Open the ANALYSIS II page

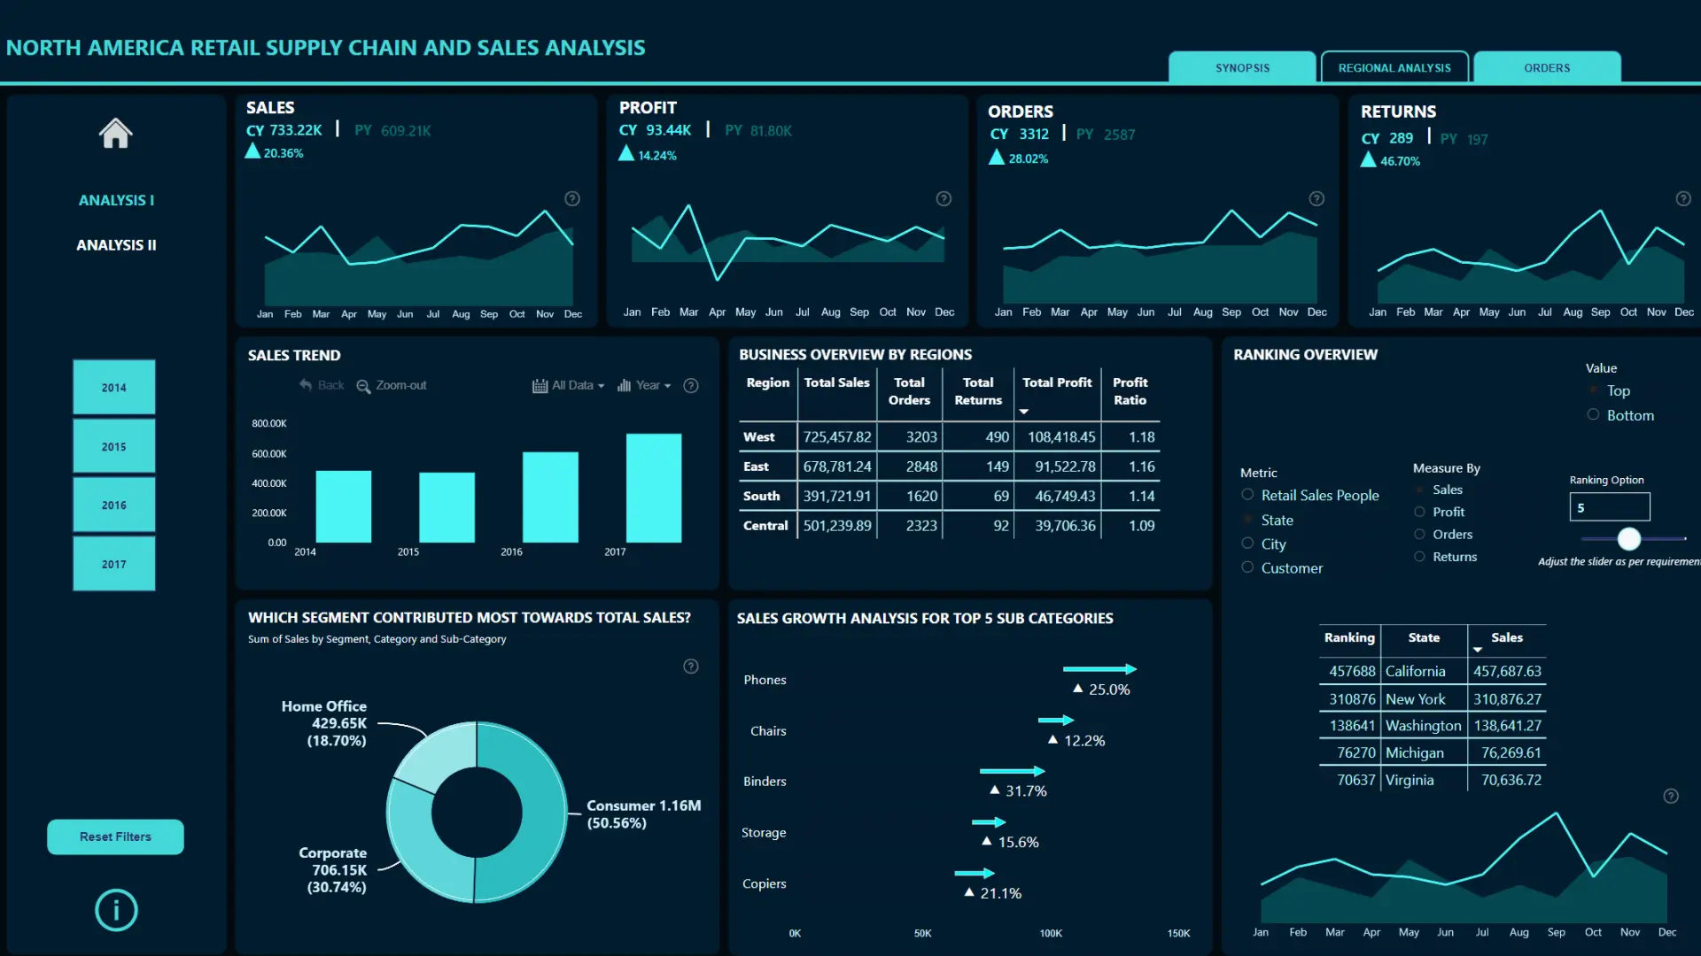pos(116,245)
